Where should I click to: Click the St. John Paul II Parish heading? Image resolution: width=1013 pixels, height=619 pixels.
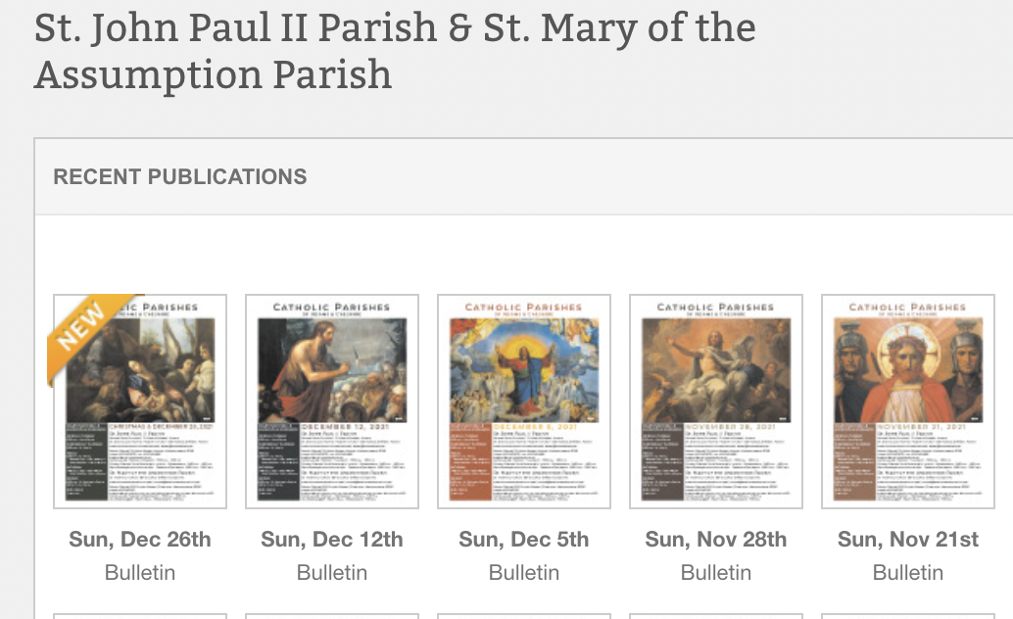[x=395, y=49]
